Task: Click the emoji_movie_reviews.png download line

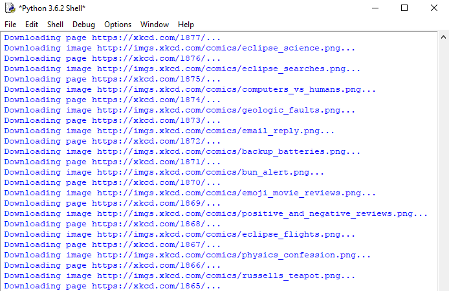Action: pos(190,193)
